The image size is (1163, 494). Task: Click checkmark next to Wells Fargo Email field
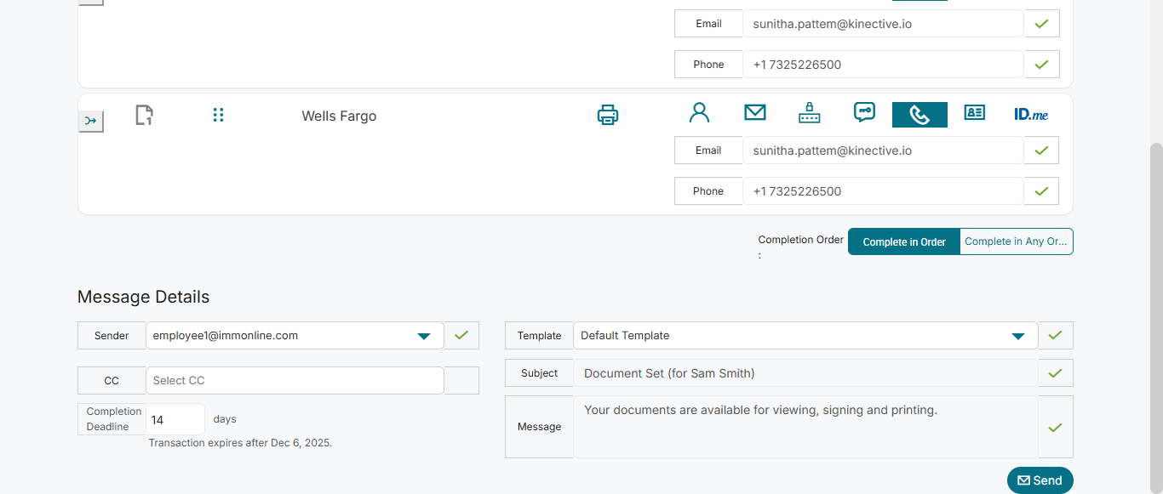coord(1040,150)
